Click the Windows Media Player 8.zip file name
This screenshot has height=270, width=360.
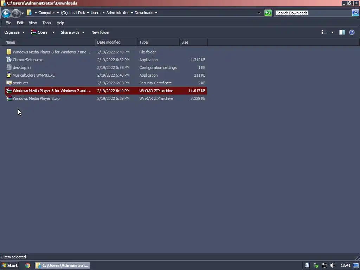click(36, 98)
